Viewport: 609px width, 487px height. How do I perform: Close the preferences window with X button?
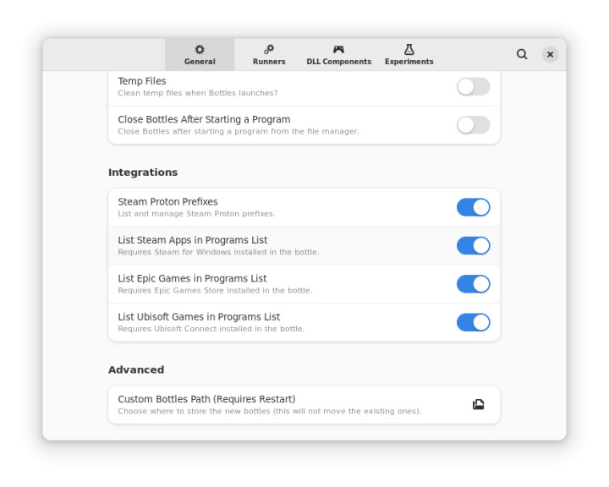tap(550, 54)
